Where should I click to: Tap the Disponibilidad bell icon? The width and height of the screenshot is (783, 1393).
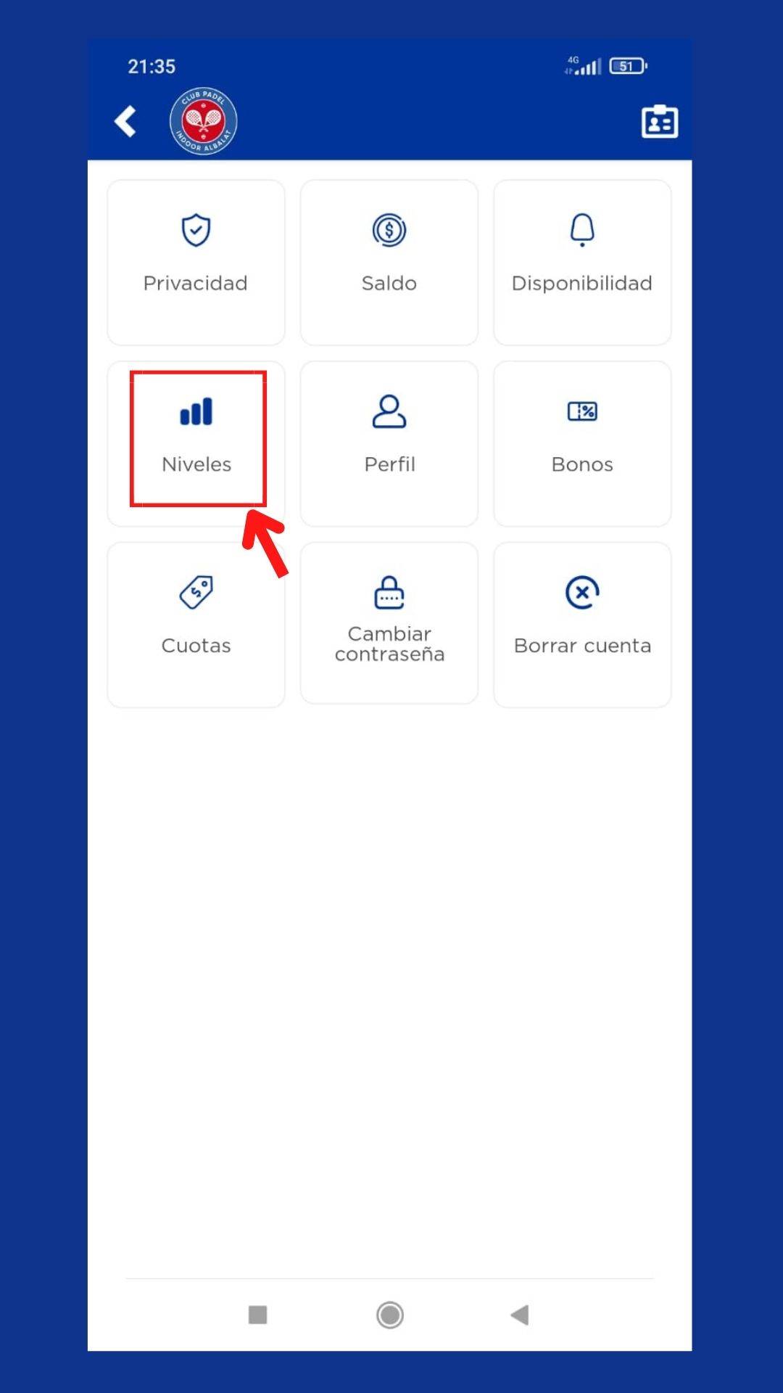point(582,230)
